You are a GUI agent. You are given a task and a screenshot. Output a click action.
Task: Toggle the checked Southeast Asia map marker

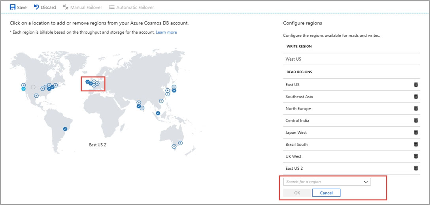pyautogui.click(x=158, y=113)
